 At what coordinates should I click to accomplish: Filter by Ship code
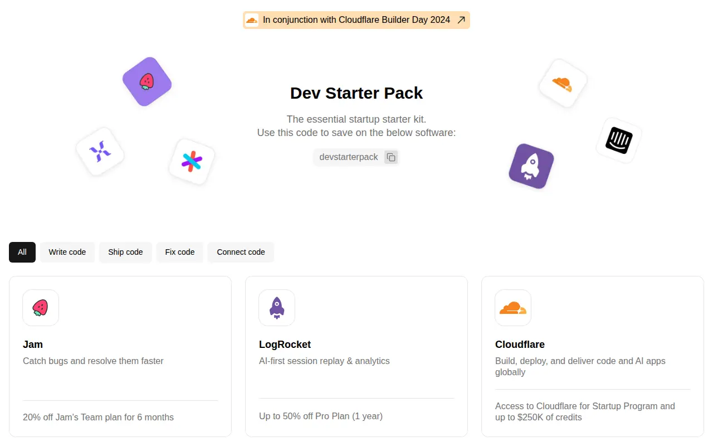pyautogui.click(x=125, y=252)
